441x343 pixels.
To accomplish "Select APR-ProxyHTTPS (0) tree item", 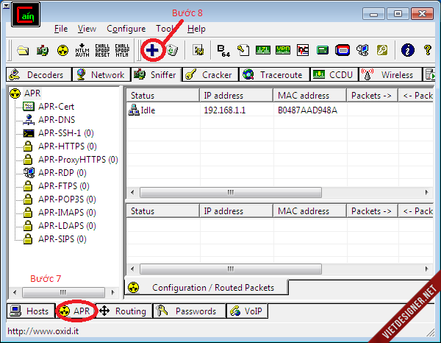I will pos(78,160).
